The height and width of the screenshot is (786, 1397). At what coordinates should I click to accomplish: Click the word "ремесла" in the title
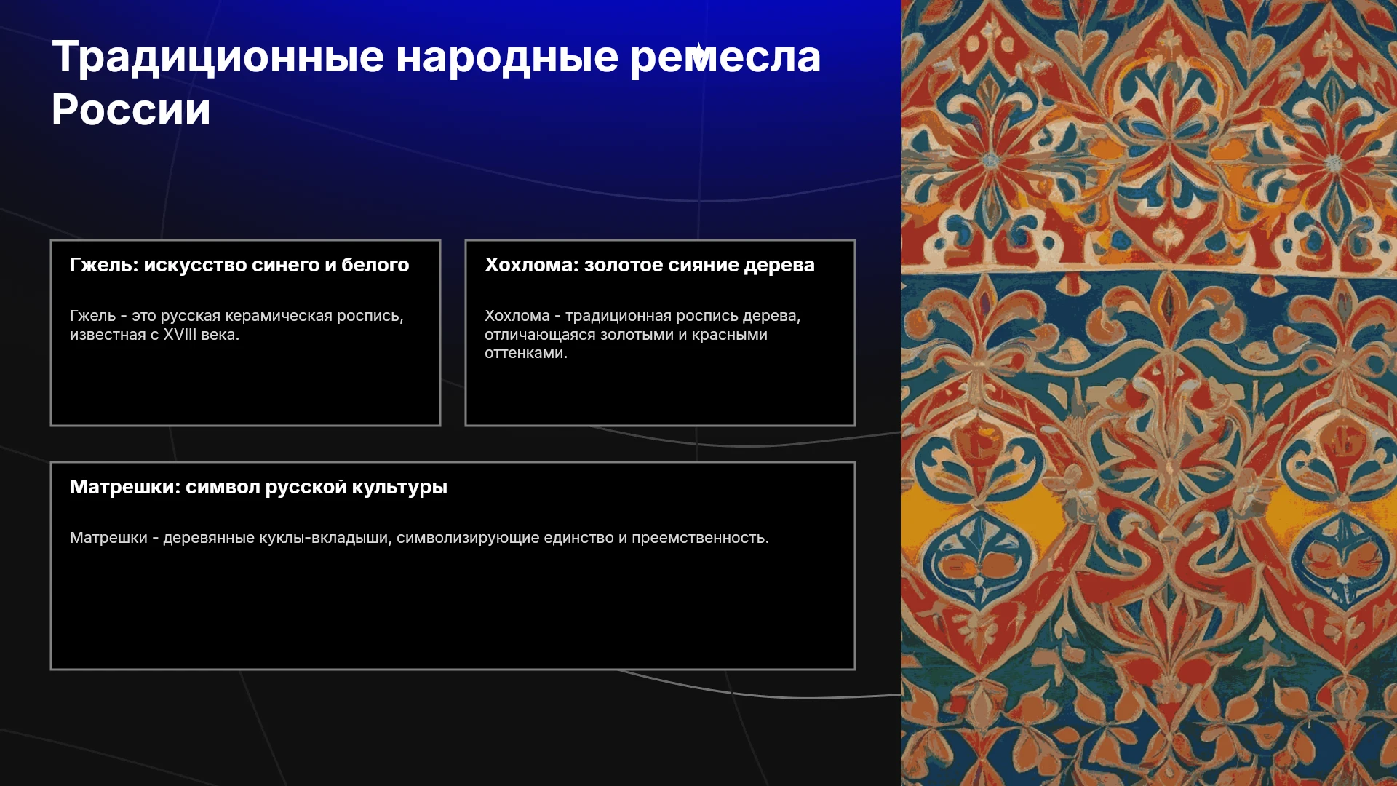pyautogui.click(x=725, y=57)
